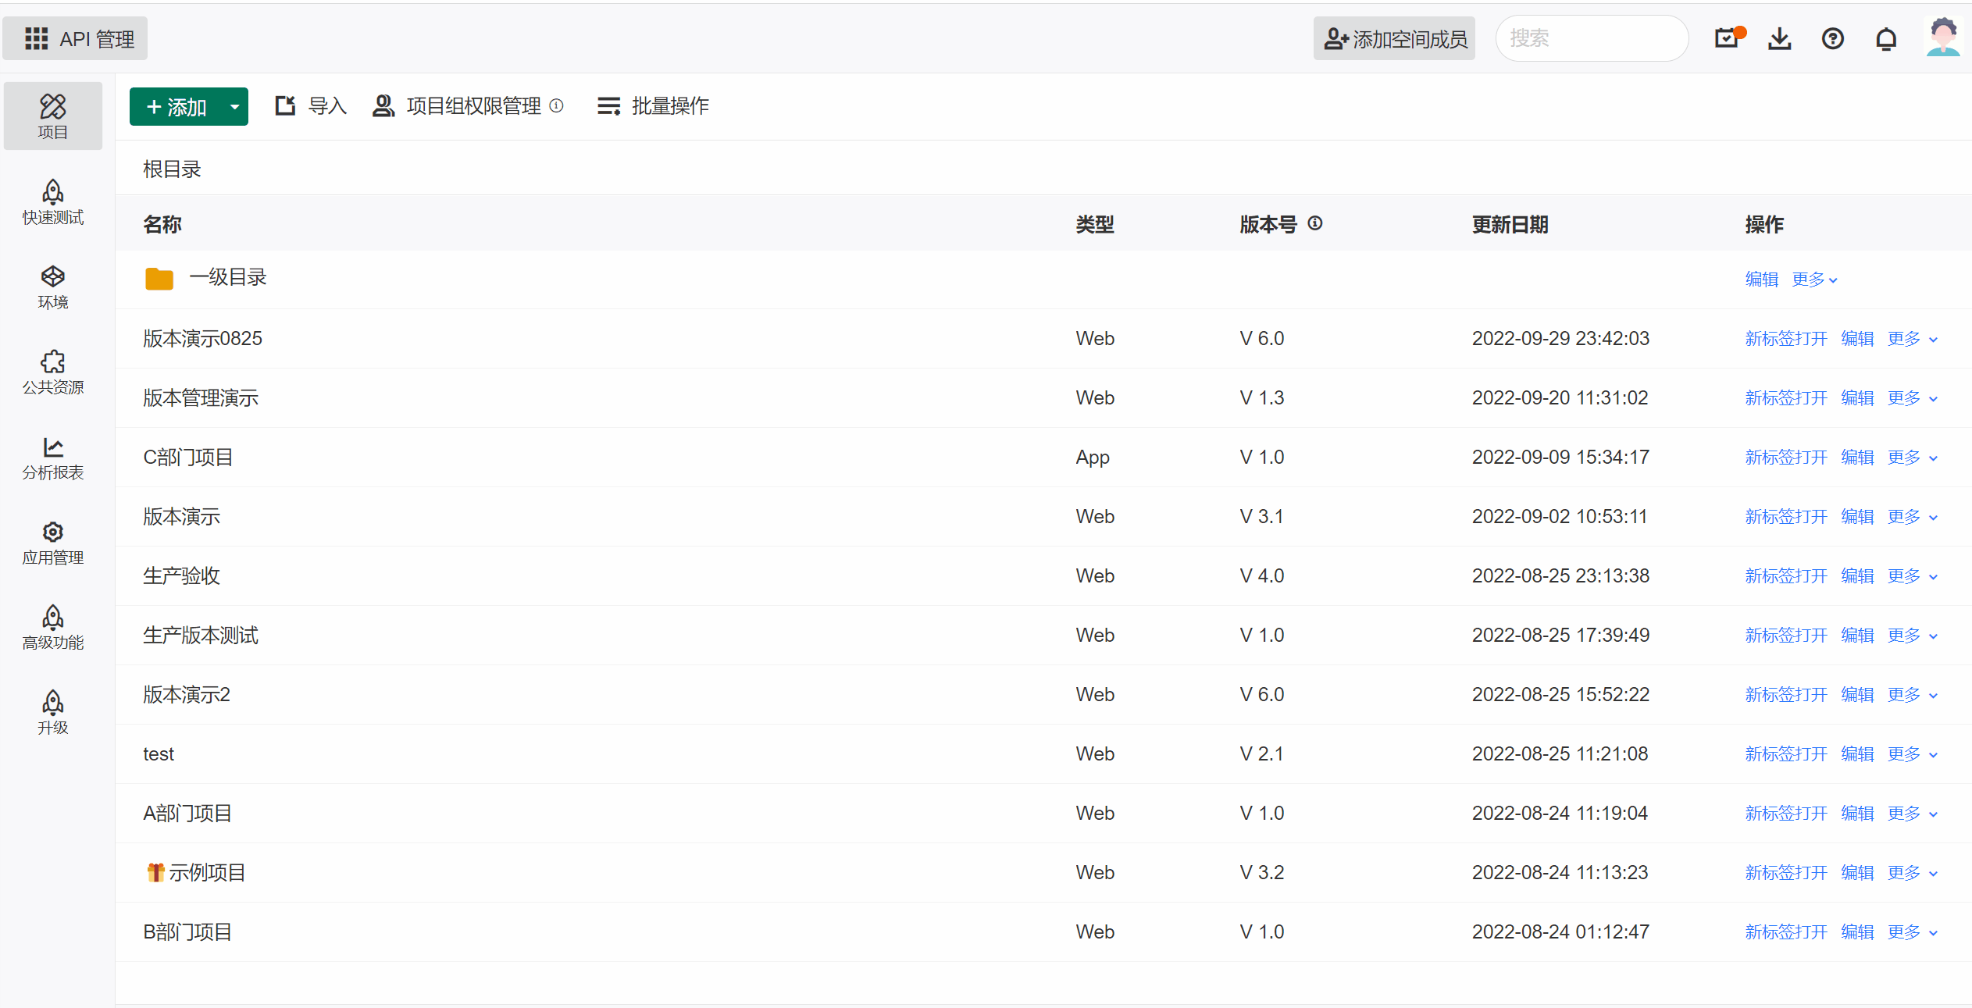Click the help question-mark icon
This screenshot has width=1972, height=1008.
tap(1833, 37)
